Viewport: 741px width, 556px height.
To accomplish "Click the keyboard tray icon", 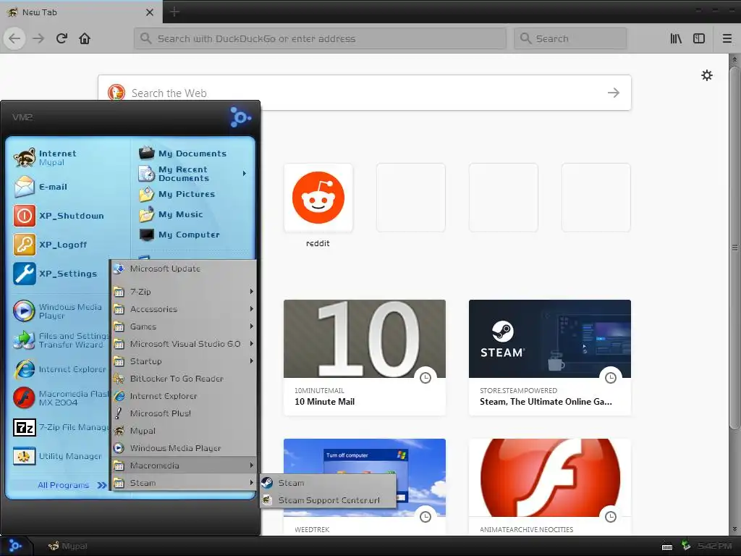I will coord(666,547).
